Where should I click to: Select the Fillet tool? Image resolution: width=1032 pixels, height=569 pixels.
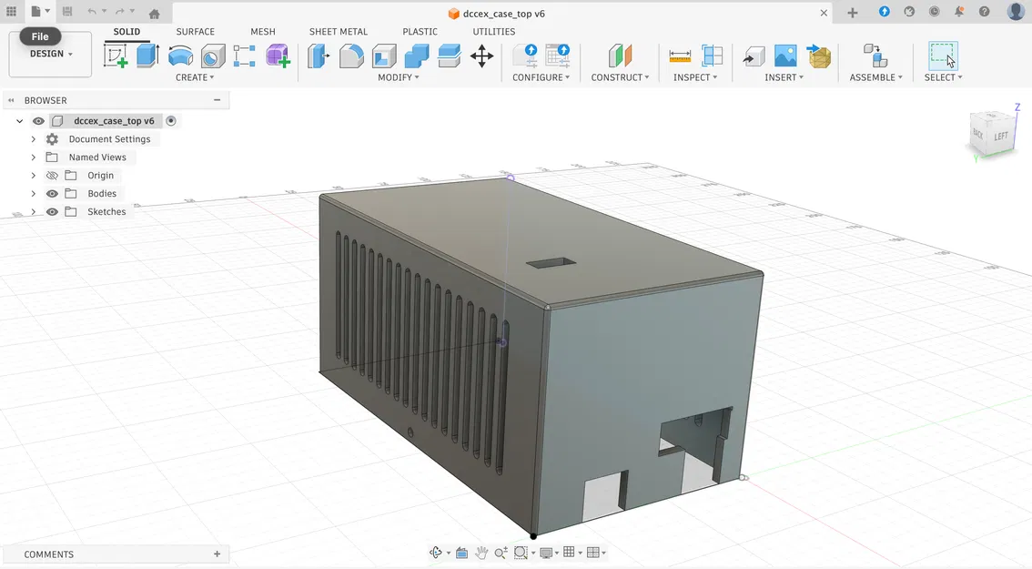tap(351, 56)
